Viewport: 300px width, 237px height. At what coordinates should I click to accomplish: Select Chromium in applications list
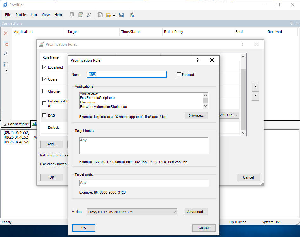87,102
